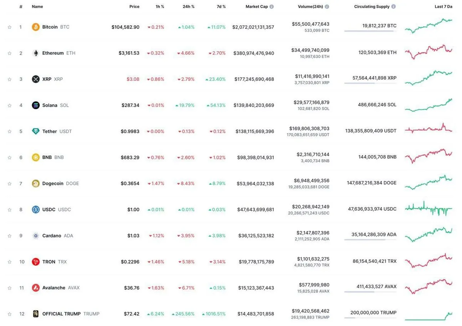Viewport: 462px width, 326px height.
Task: Click the Volume(24h) column header
Action: tap(310, 7)
